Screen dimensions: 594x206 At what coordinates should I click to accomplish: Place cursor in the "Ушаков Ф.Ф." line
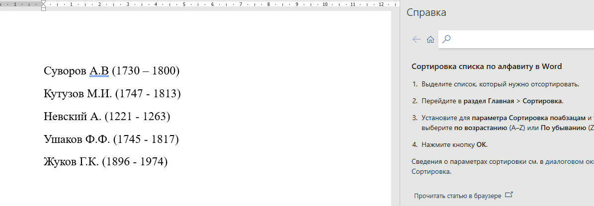(x=111, y=139)
